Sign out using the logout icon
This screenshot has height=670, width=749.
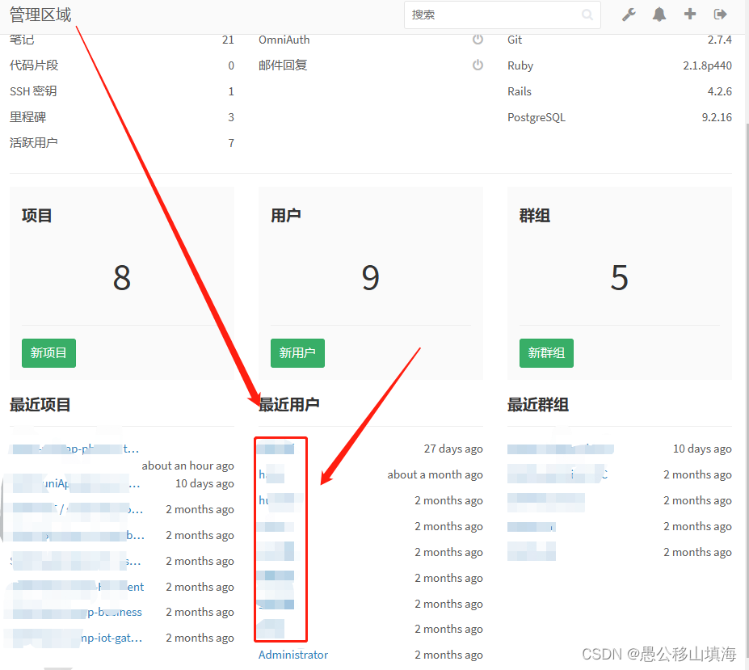(x=719, y=14)
